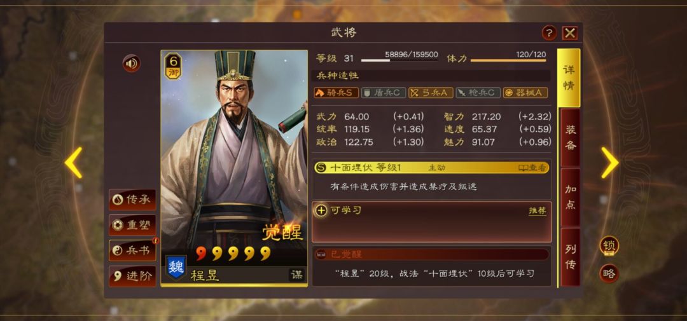687x321 pixels.
Task: Click 查看 to view 十面埋伏 skill
Action: click(x=532, y=168)
